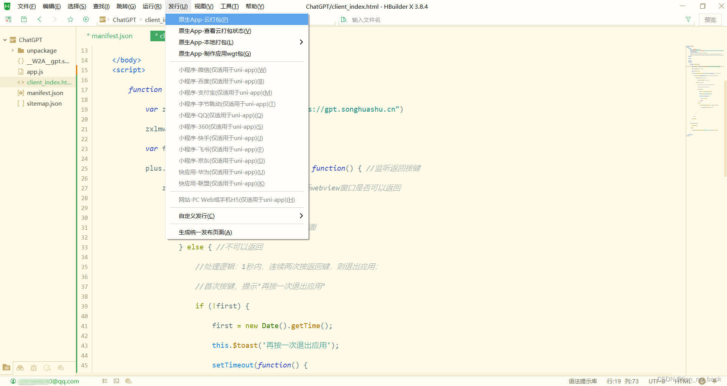
Task: Select 网站-PC Web或手机H5 entry
Action: pyautogui.click(x=237, y=199)
